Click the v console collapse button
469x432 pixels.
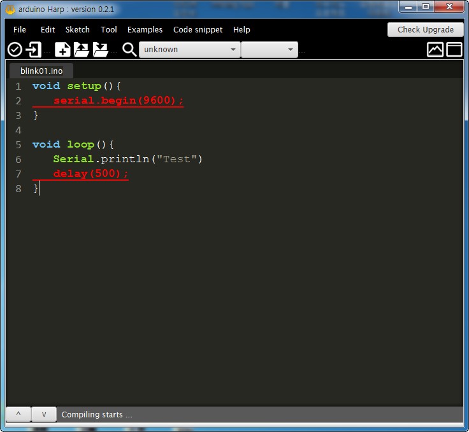[x=44, y=414]
